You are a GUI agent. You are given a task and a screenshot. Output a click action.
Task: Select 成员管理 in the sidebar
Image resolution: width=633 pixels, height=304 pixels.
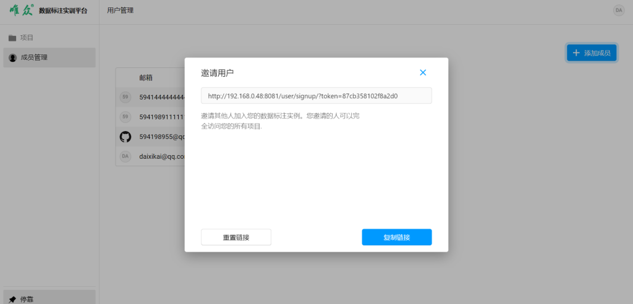(49, 57)
